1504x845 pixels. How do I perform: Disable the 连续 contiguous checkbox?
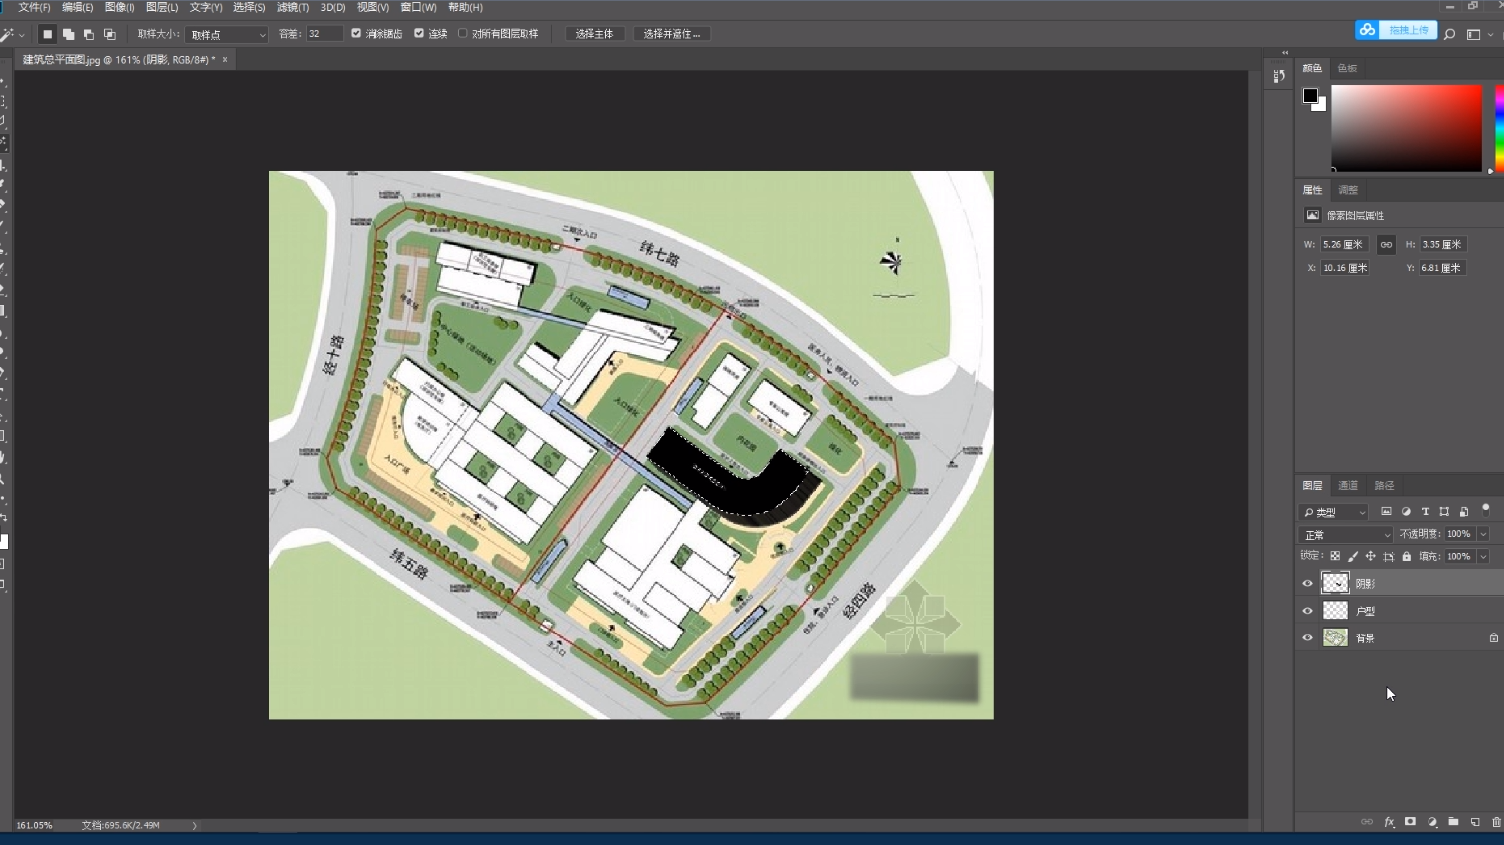421,33
